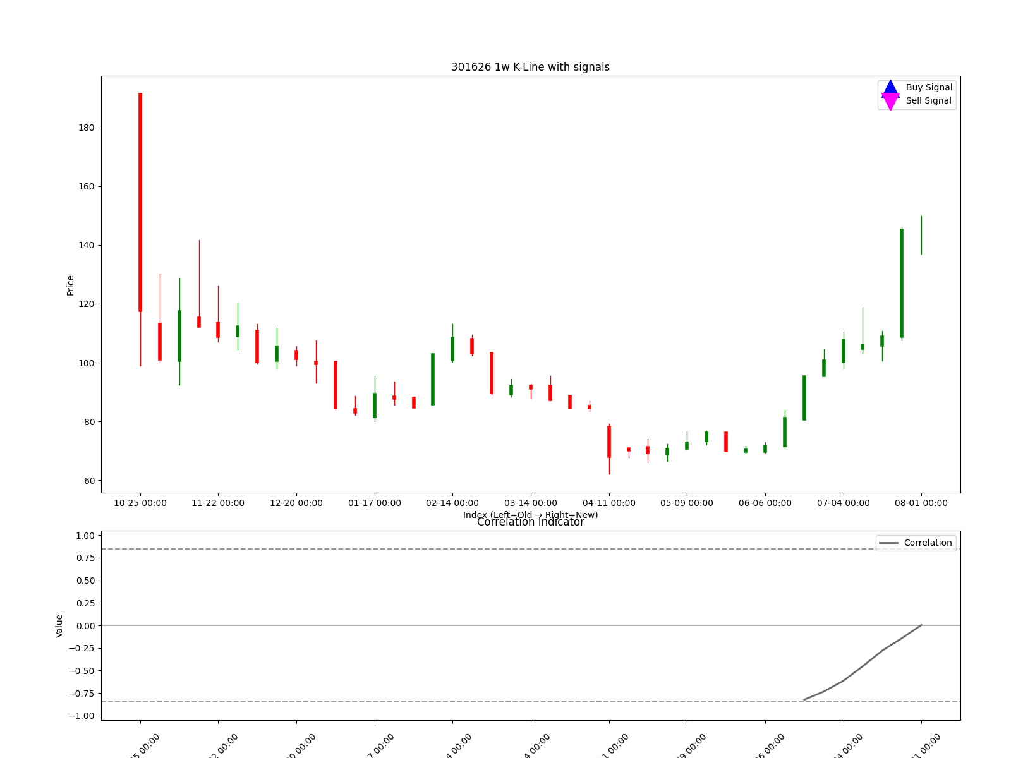Click the 180 price tick label

click(87, 128)
